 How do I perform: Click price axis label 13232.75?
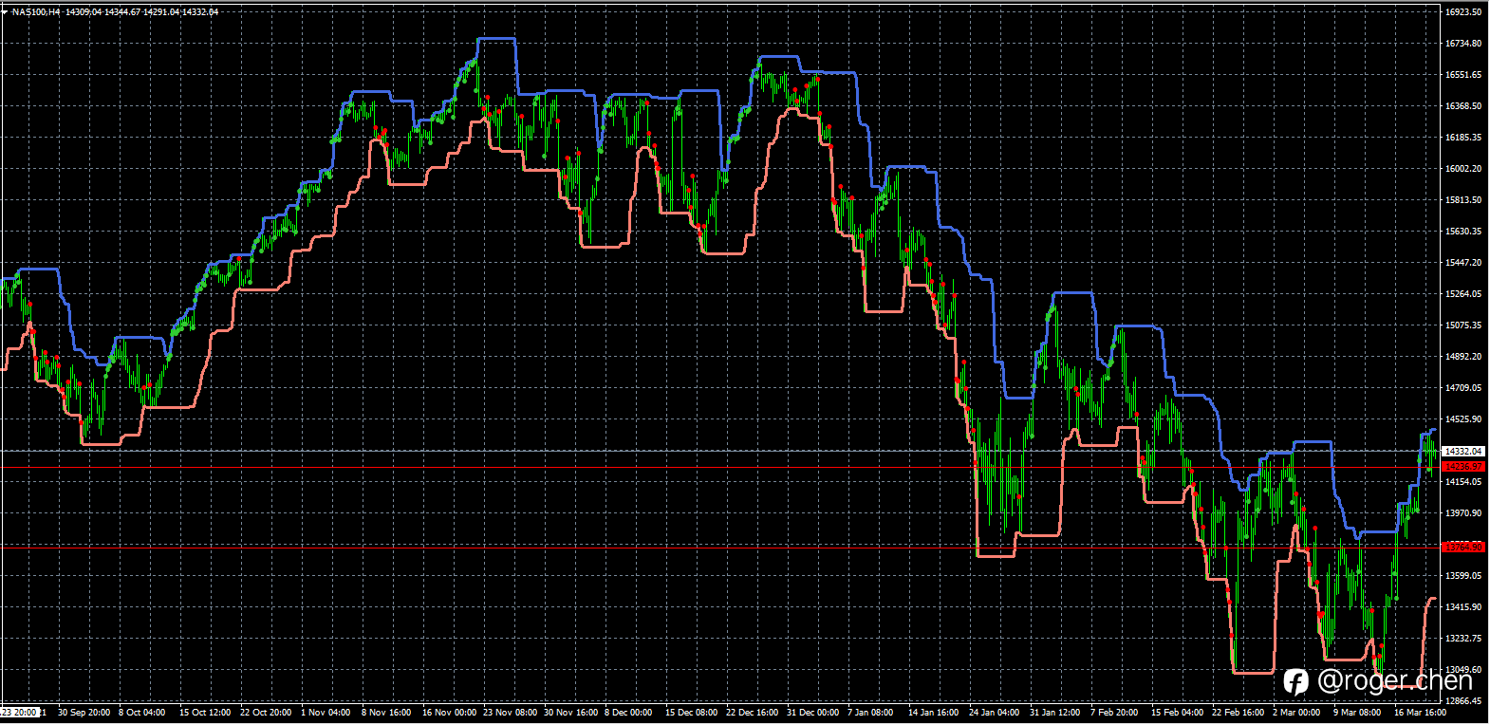(x=1463, y=639)
